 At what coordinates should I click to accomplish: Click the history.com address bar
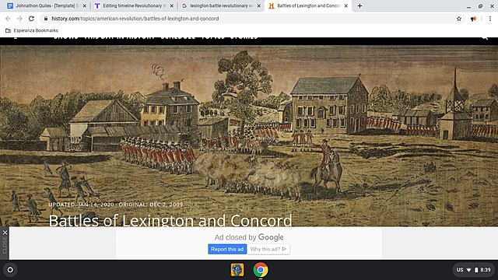coord(252,19)
